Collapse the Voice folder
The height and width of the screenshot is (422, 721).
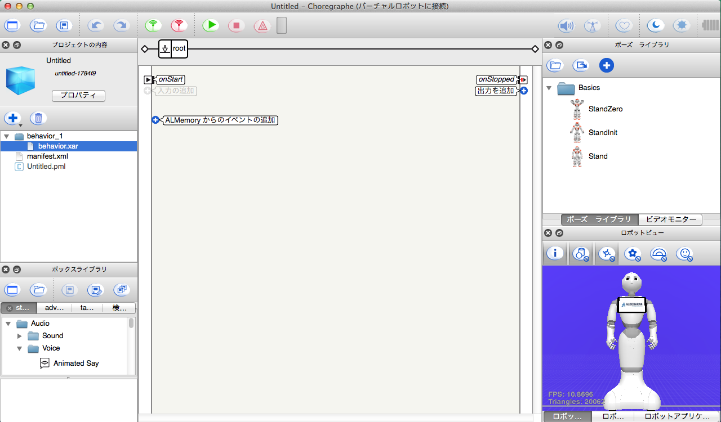pos(20,348)
